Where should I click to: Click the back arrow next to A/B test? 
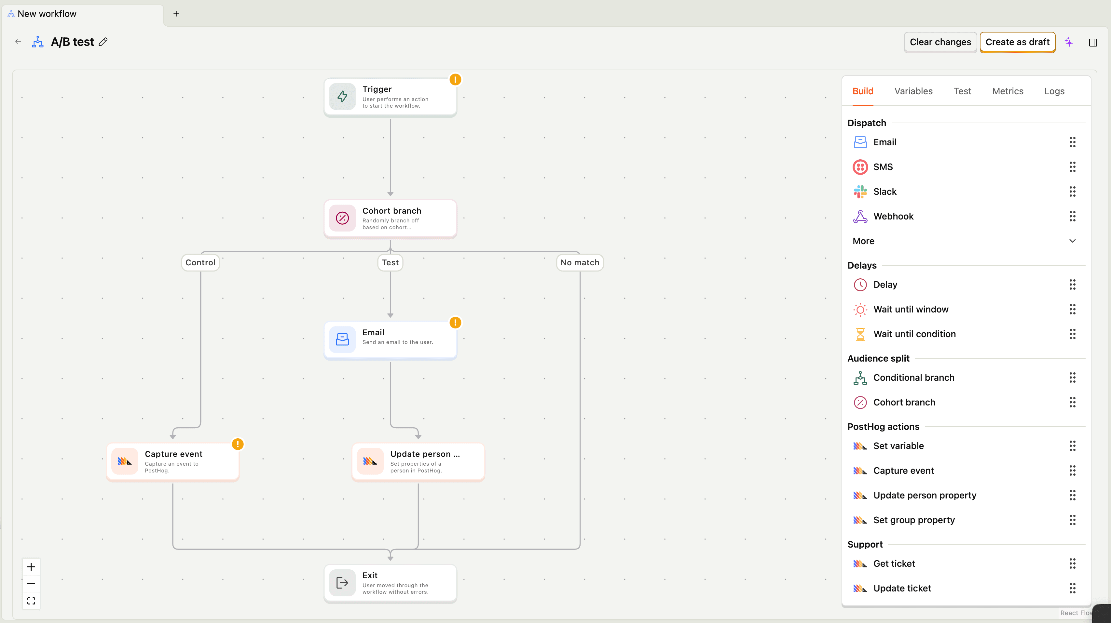18,41
